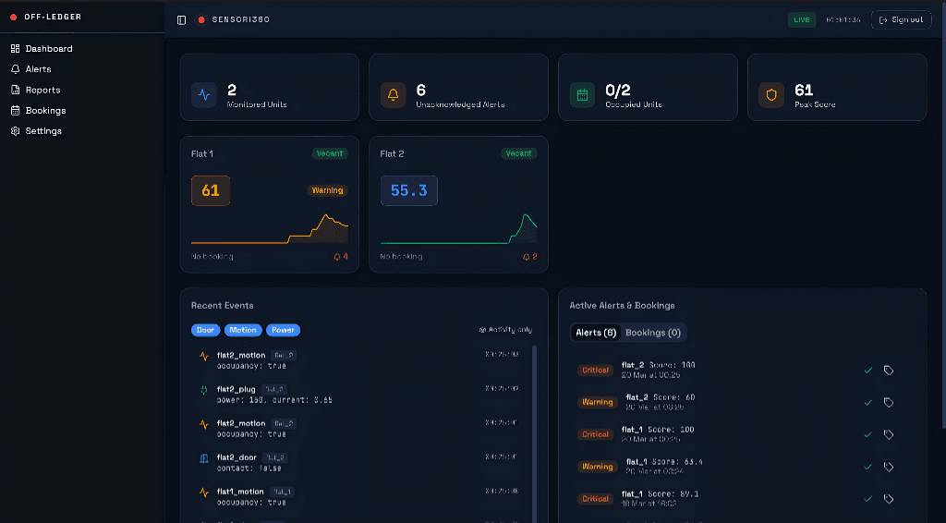Acknowledge the flat_1 Score 63.4 warning alert
946x523 pixels.
[x=868, y=467]
